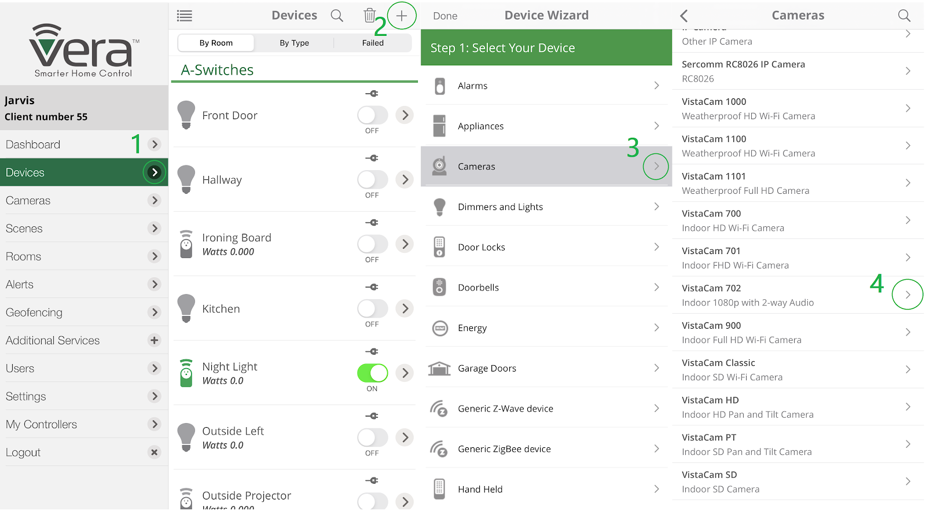Toggle the Hallway switch on
Image resolution: width=926 pixels, height=511 pixels.
(372, 179)
